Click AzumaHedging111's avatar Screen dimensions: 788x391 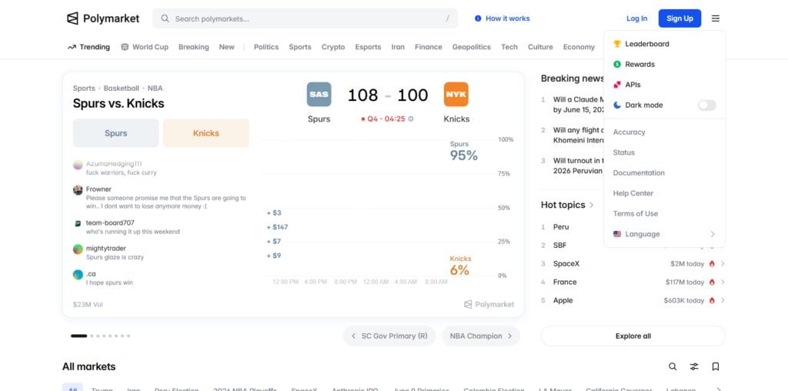click(x=78, y=165)
